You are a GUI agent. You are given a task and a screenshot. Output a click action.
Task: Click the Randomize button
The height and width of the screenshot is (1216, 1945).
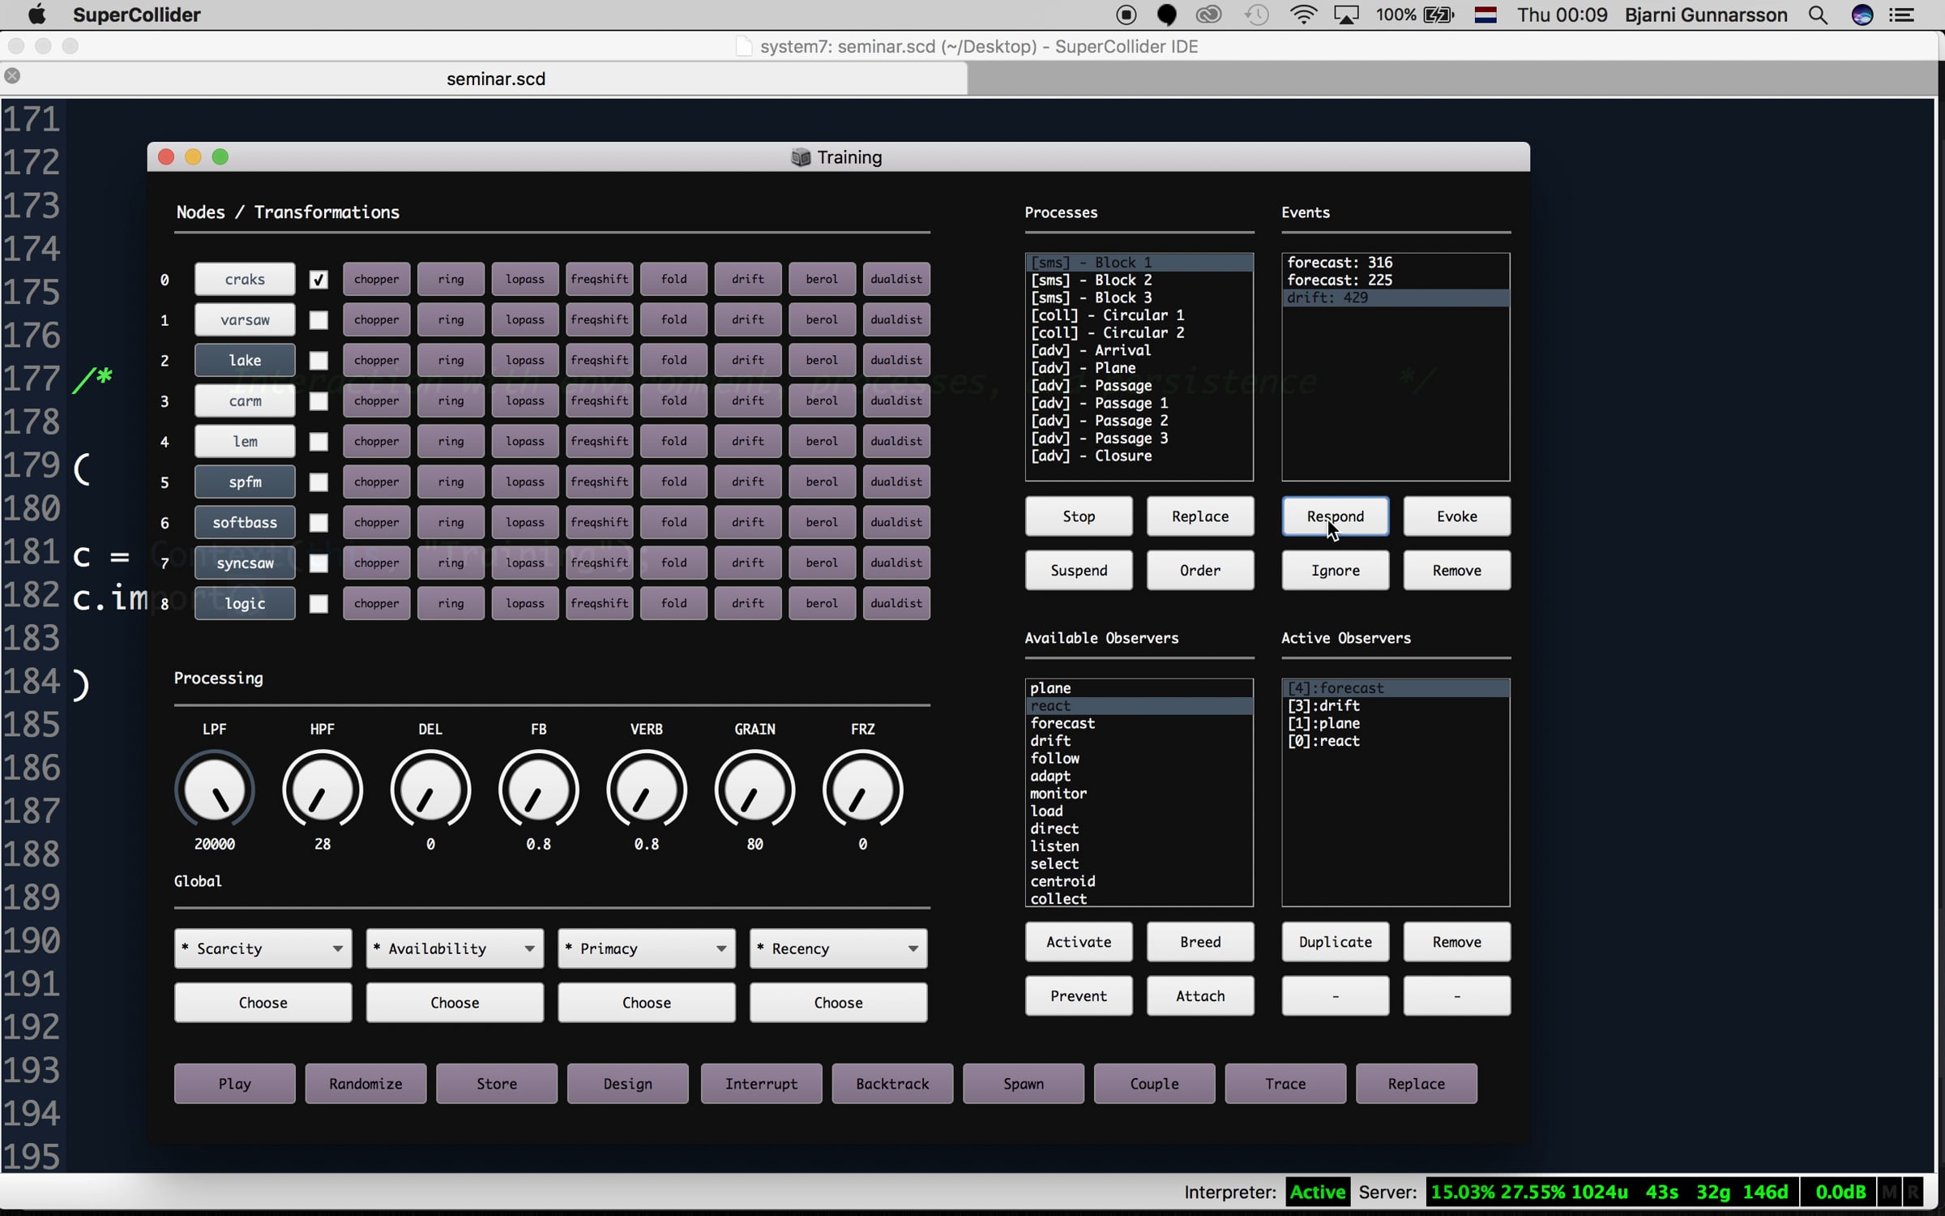(365, 1084)
